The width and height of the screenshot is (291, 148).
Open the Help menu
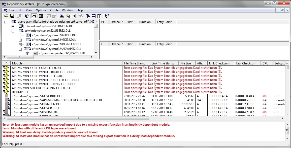(80, 10)
